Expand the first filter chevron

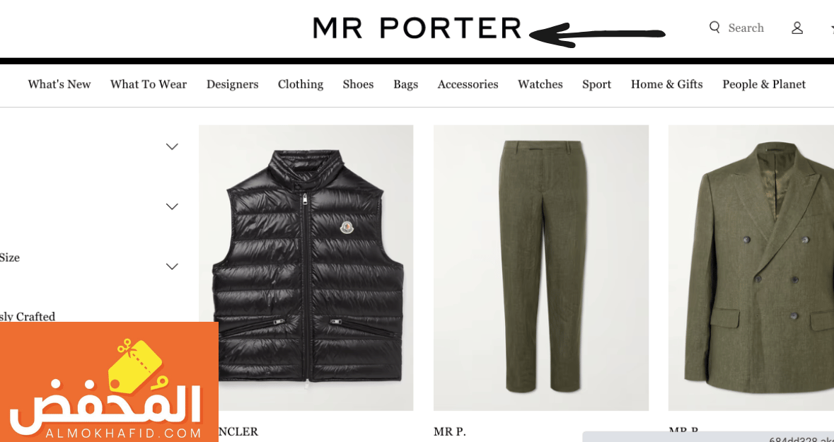click(x=172, y=146)
